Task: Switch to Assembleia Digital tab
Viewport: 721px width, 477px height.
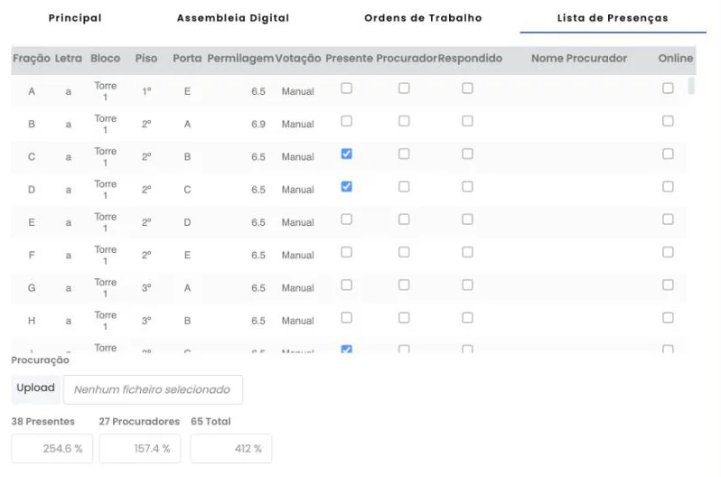Action: (233, 18)
